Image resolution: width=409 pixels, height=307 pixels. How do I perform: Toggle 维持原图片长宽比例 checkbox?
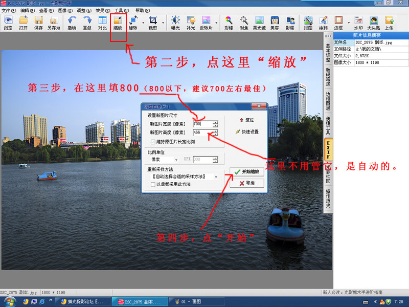pyautogui.click(x=153, y=142)
